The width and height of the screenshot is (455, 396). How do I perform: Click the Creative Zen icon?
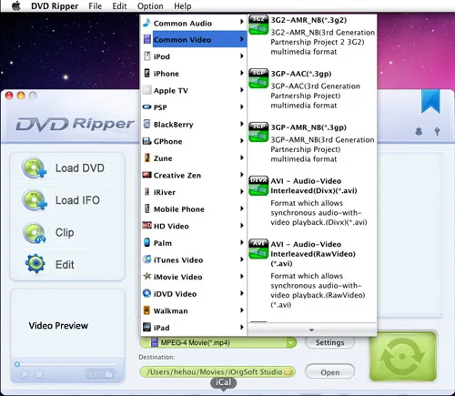[147, 175]
